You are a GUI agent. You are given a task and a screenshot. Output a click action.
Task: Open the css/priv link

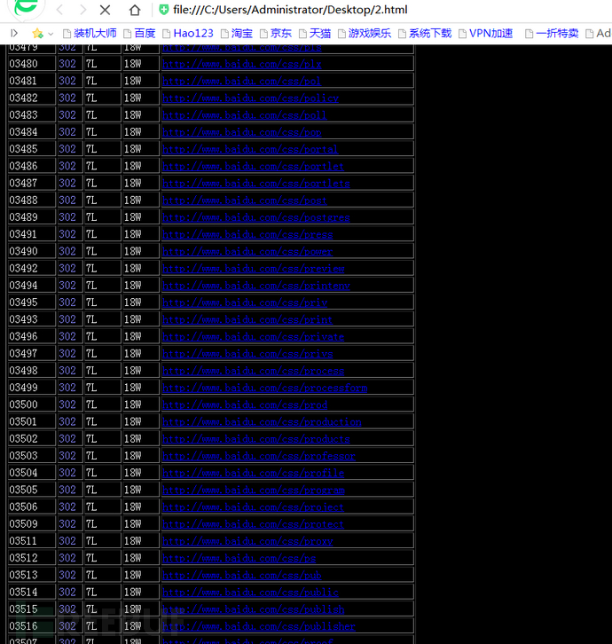(x=245, y=302)
